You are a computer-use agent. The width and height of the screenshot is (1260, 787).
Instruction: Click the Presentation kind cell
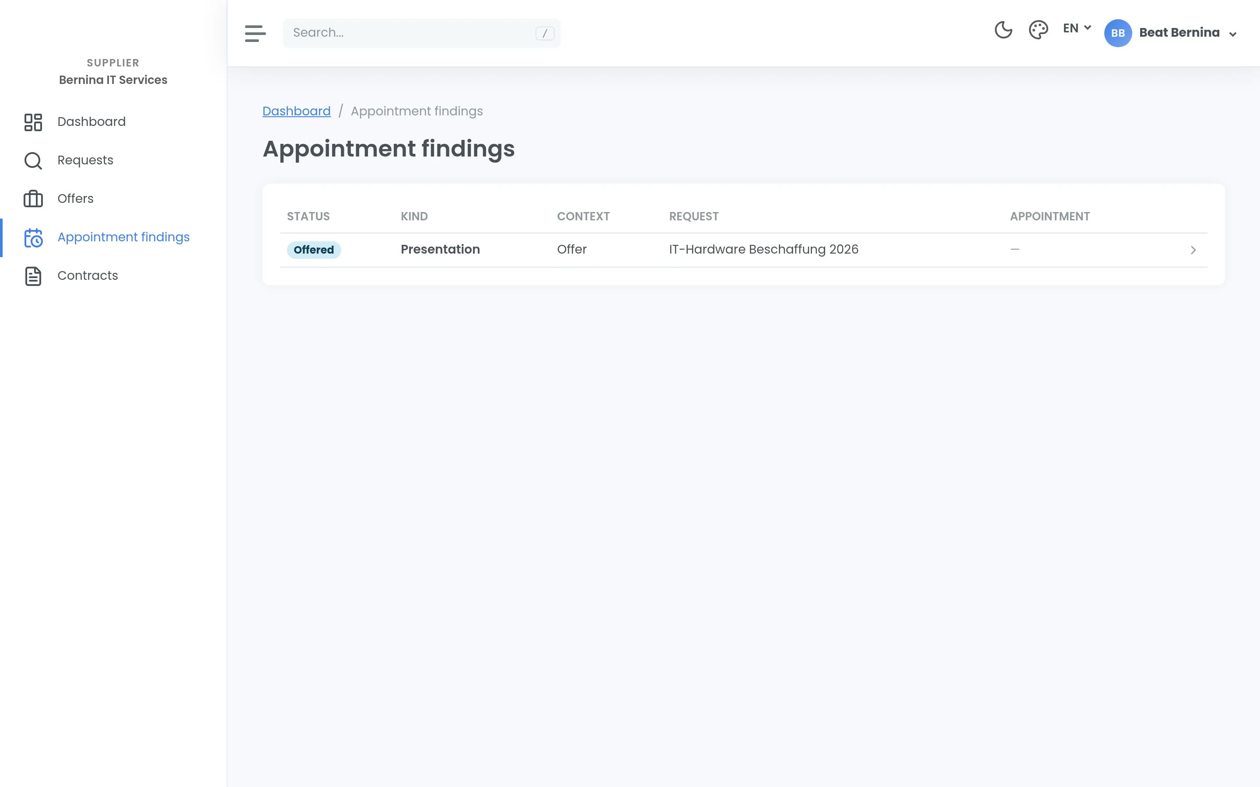(441, 250)
